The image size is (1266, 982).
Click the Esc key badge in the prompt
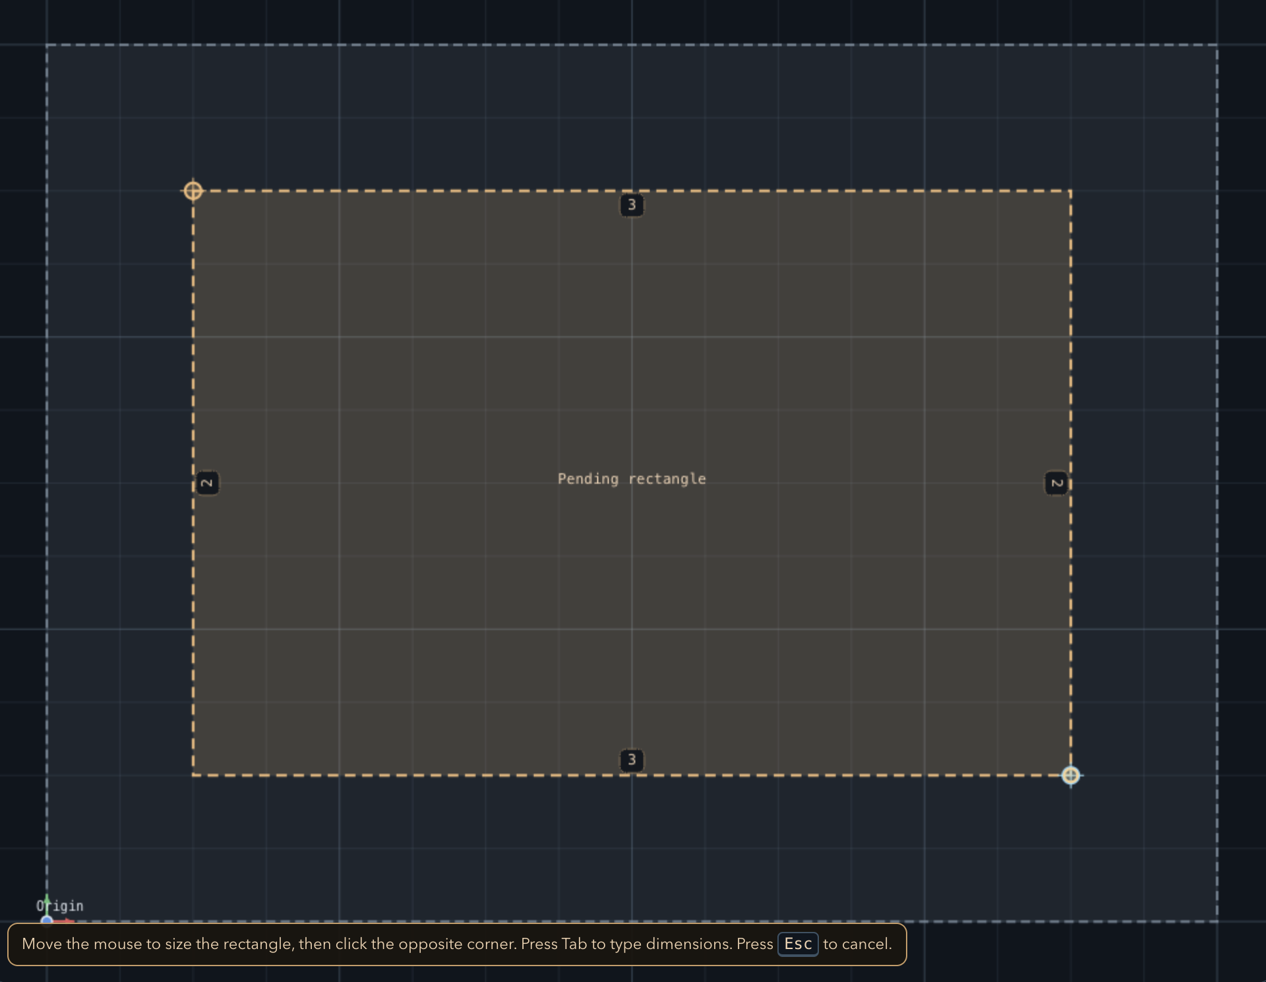click(798, 944)
